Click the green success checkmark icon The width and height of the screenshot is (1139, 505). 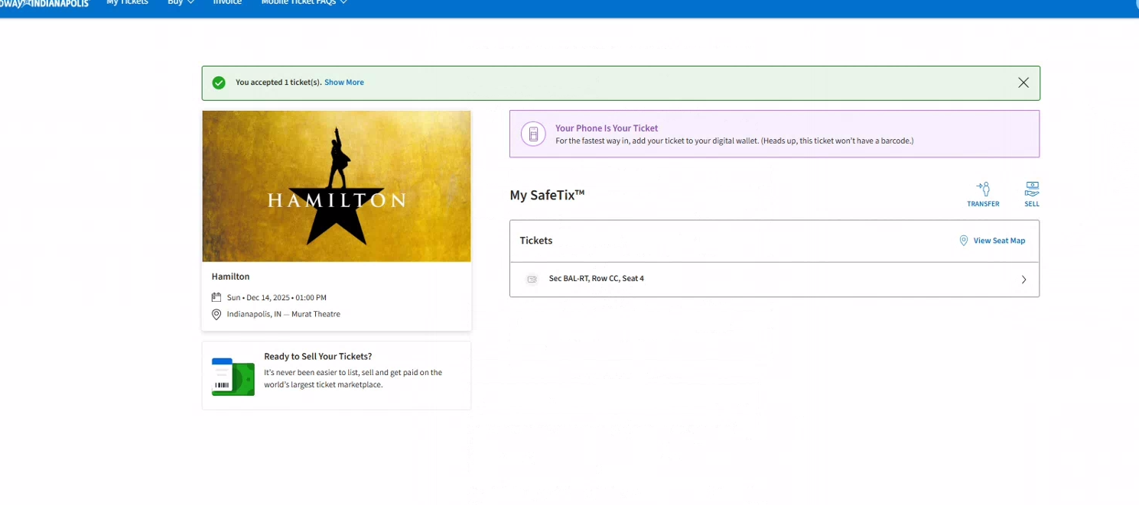point(219,83)
